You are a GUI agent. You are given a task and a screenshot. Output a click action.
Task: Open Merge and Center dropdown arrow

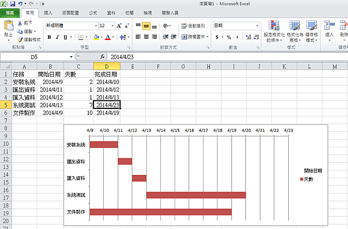[x=208, y=37]
